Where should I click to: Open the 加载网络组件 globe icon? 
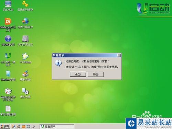25,23
